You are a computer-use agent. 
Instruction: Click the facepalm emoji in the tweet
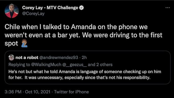(x=24, y=43)
